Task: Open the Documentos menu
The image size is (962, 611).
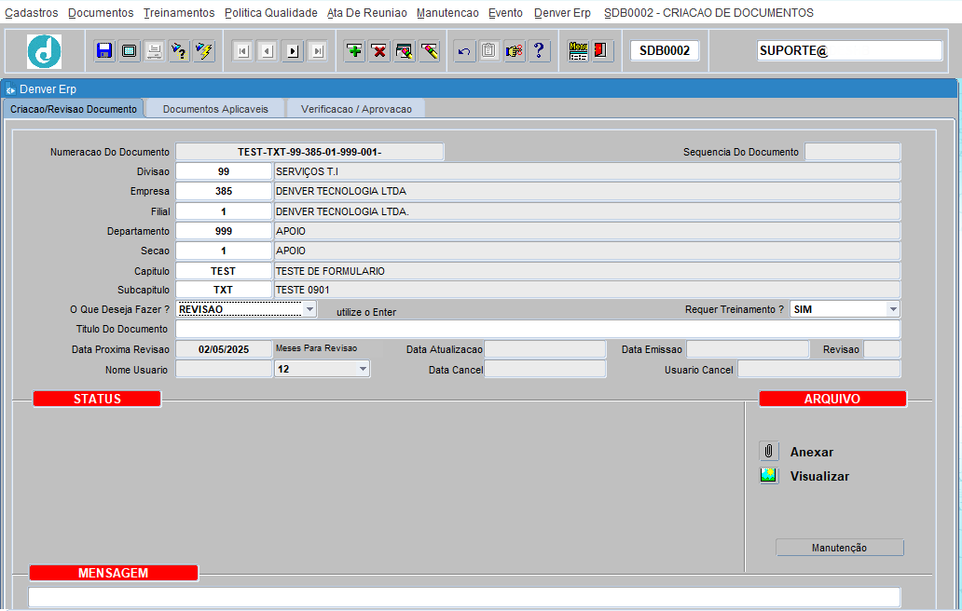Action: click(101, 13)
